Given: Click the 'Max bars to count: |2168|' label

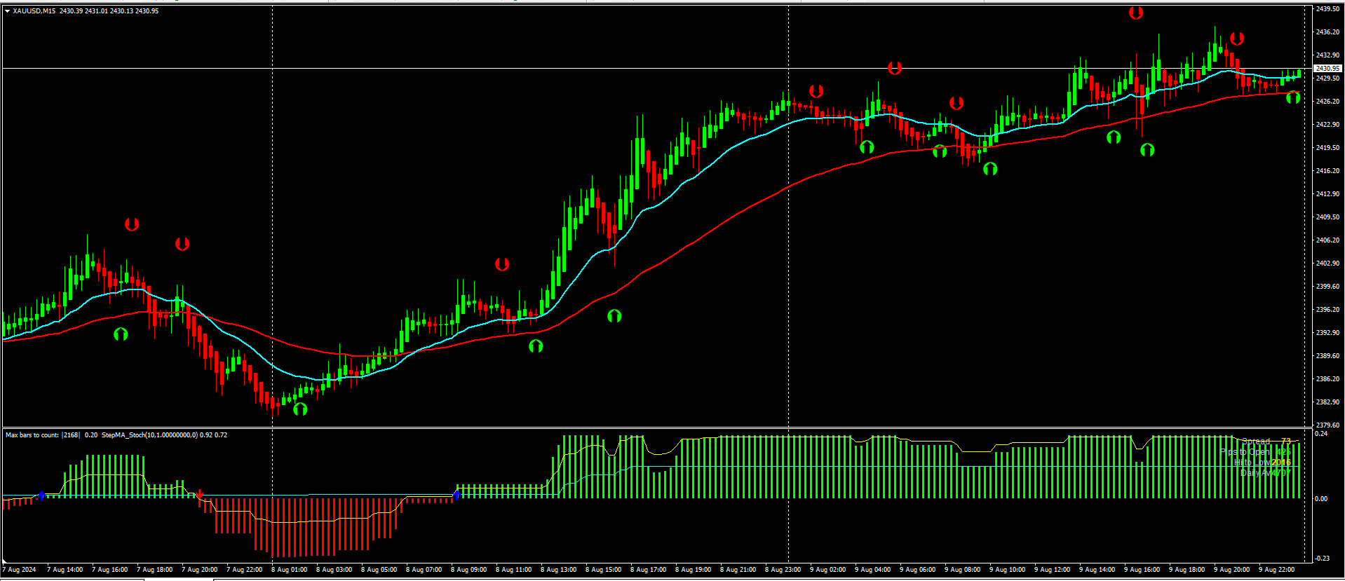Looking at the screenshot, I should click(43, 435).
